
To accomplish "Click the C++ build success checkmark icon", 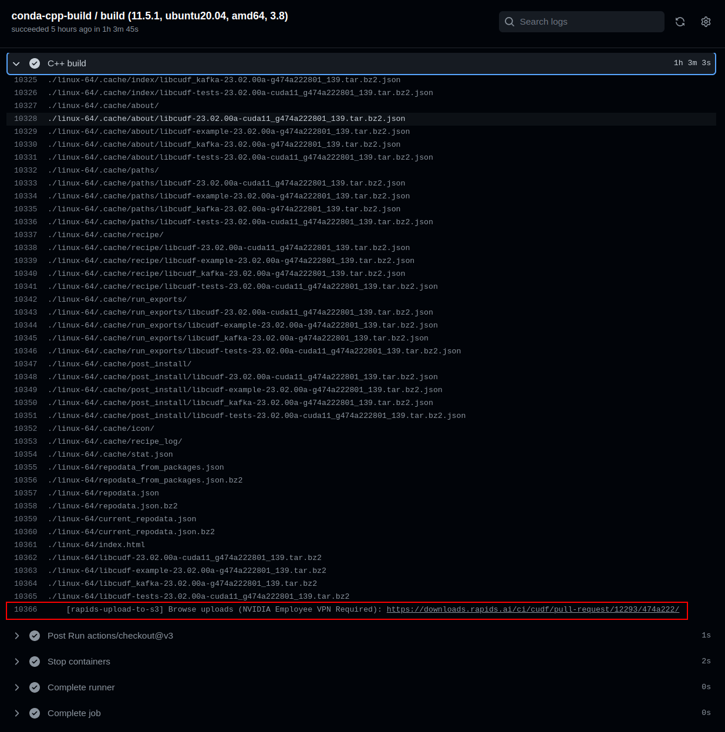I will 35,63.
